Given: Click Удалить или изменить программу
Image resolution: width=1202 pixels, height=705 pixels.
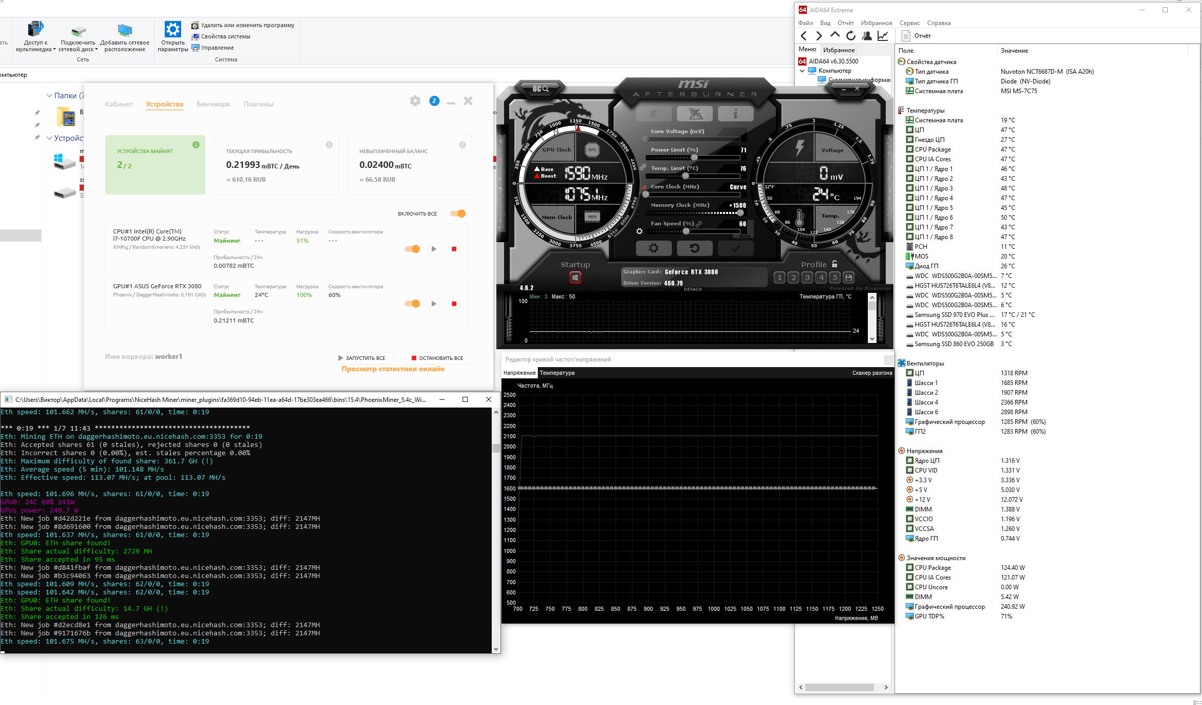Looking at the screenshot, I should [x=243, y=25].
